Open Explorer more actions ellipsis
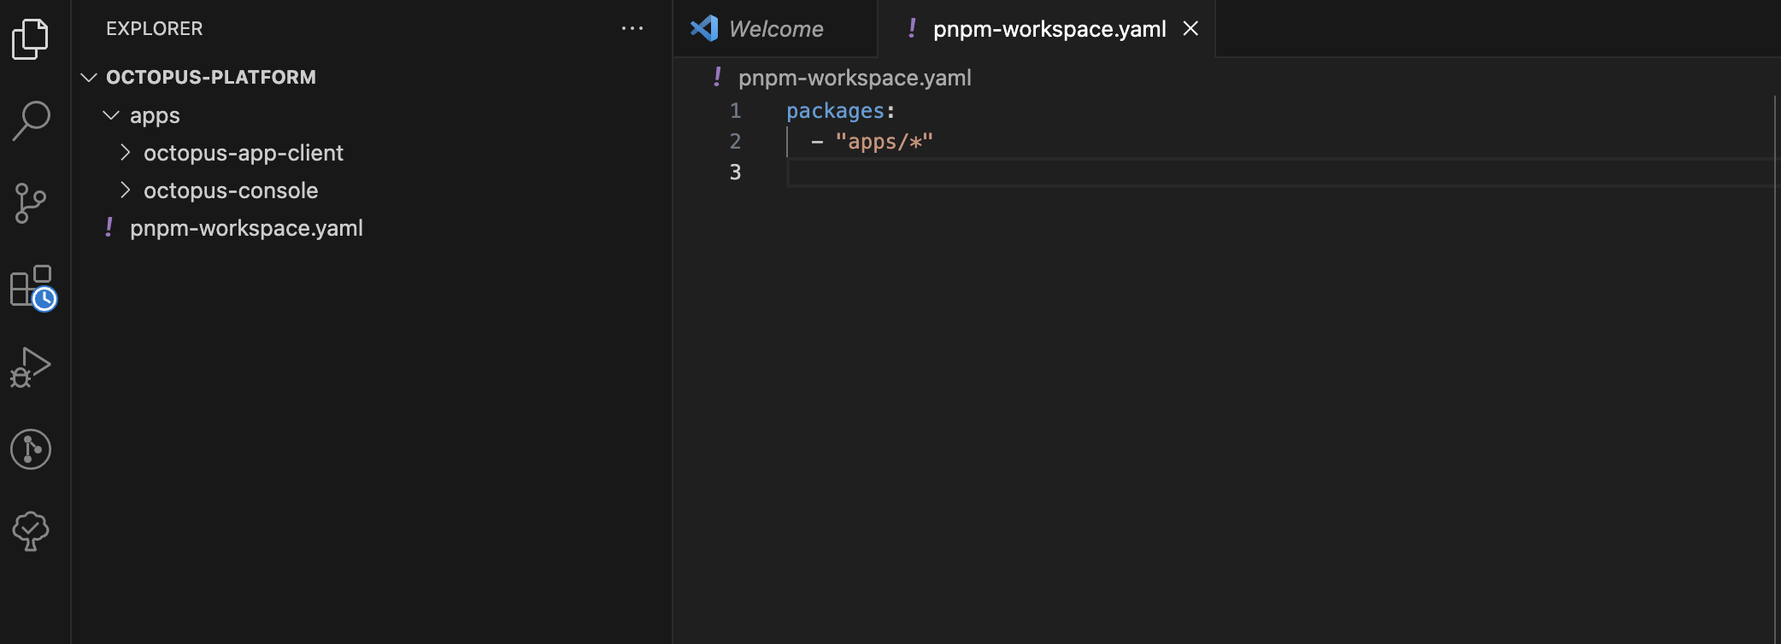This screenshot has width=1781, height=644. [632, 28]
